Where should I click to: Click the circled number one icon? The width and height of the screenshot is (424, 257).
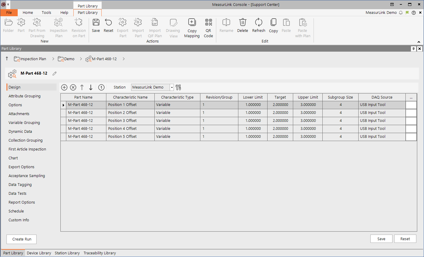point(101,87)
